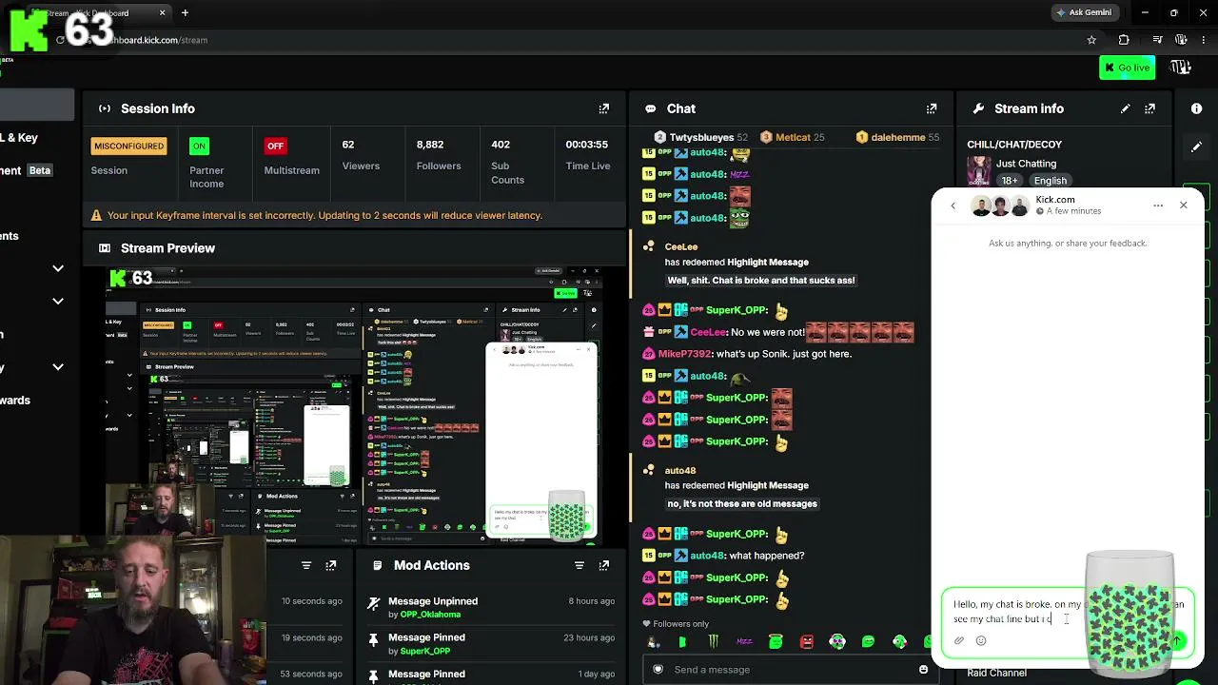Click top gifter Meticat in chat
The width and height of the screenshot is (1218, 685).
793,137
